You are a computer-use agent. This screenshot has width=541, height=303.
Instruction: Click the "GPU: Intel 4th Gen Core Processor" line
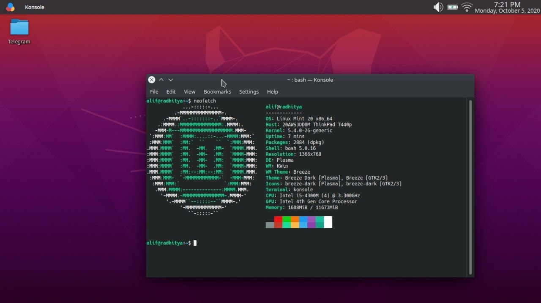pyautogui.click(x=311, y=201)
